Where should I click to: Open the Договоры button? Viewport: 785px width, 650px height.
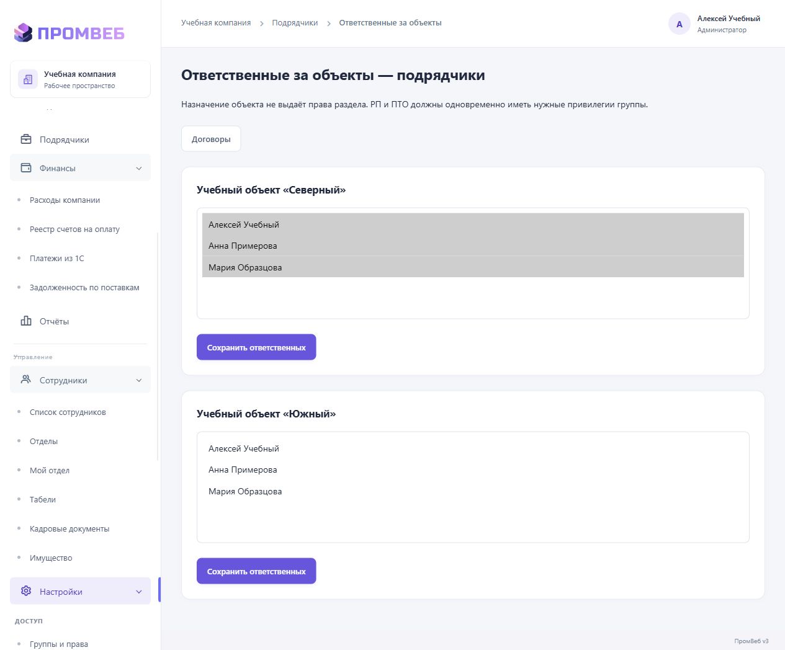tap(211, 139)
